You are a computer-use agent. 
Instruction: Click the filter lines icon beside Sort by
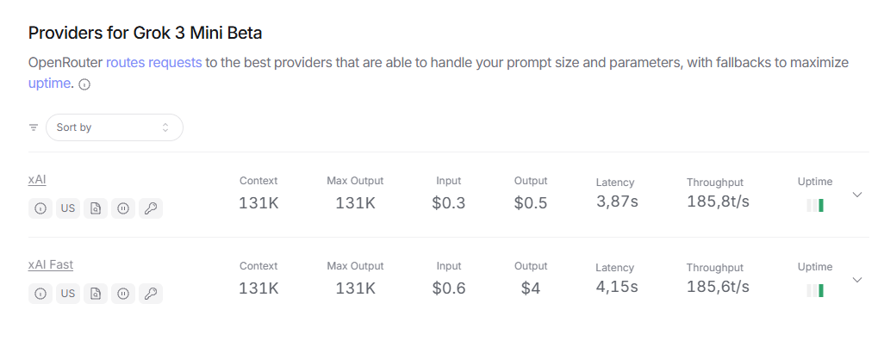pos(34,127)
